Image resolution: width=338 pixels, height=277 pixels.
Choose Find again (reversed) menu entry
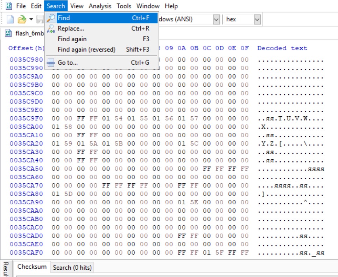tap(86, 50)
